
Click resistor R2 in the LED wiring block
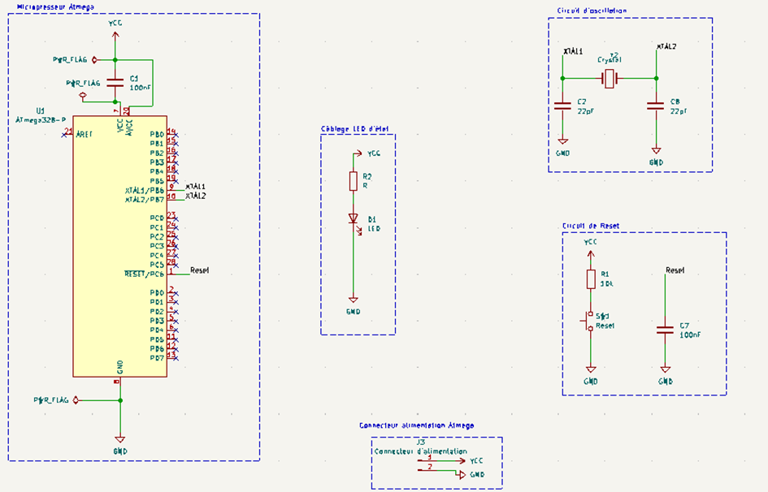pyautogui.click(x=354, y=182)
